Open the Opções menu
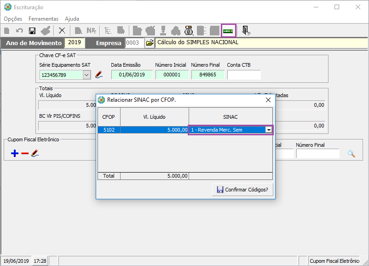Viewport: 369px width, 266px height. coord(13,19)
